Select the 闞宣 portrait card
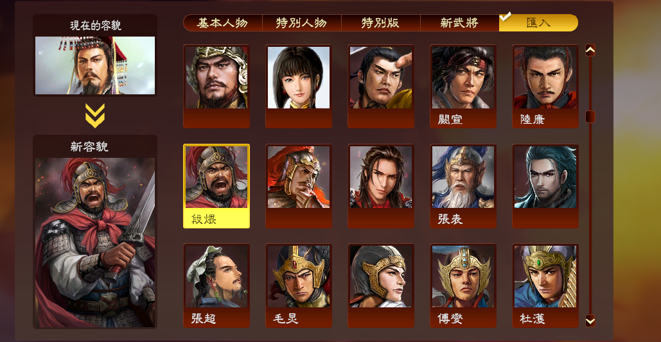Screen dimensions: 661x342 coord(463,87)
